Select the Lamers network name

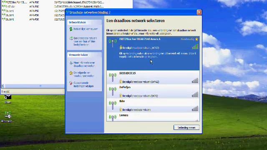[124, 115]
